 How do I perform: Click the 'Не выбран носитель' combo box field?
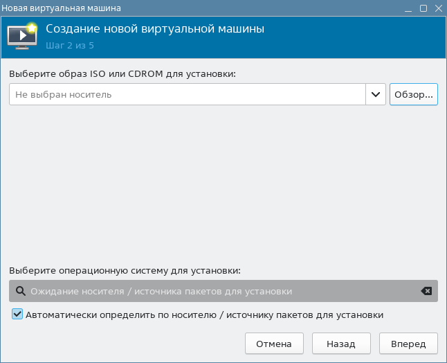pyautogui.click(x=187, y=94)
